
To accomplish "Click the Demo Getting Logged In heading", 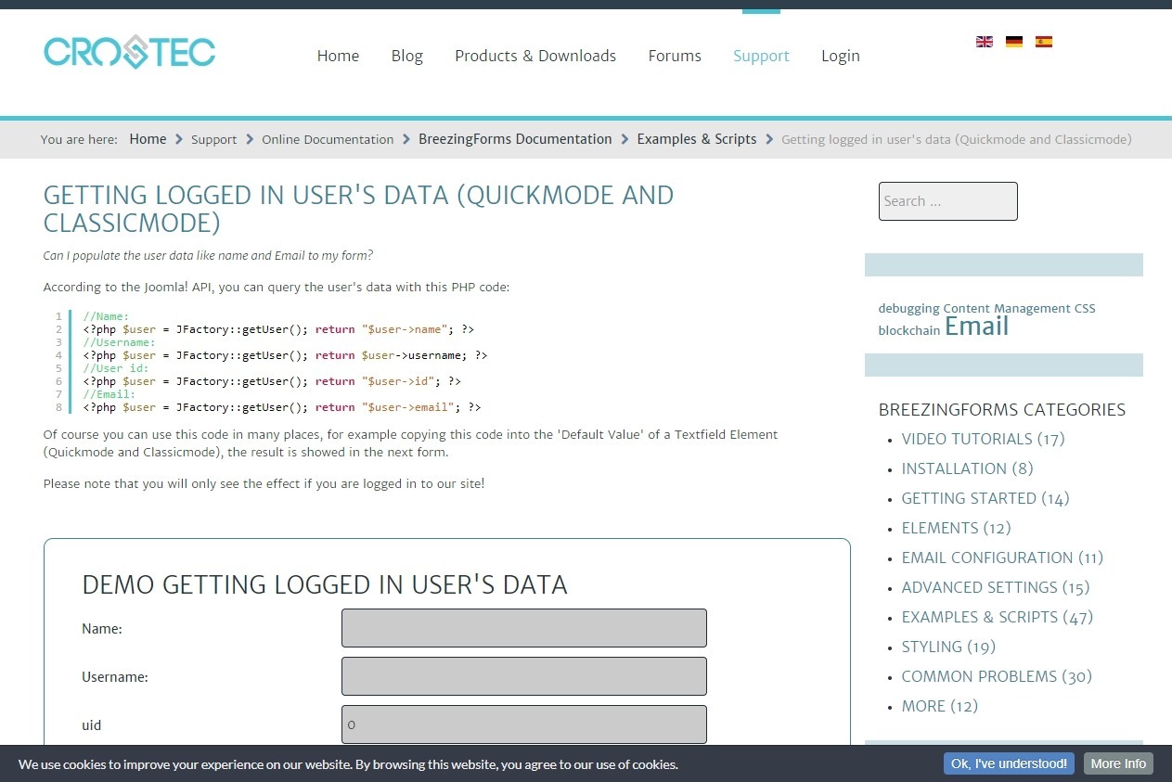I will (325, 584).
